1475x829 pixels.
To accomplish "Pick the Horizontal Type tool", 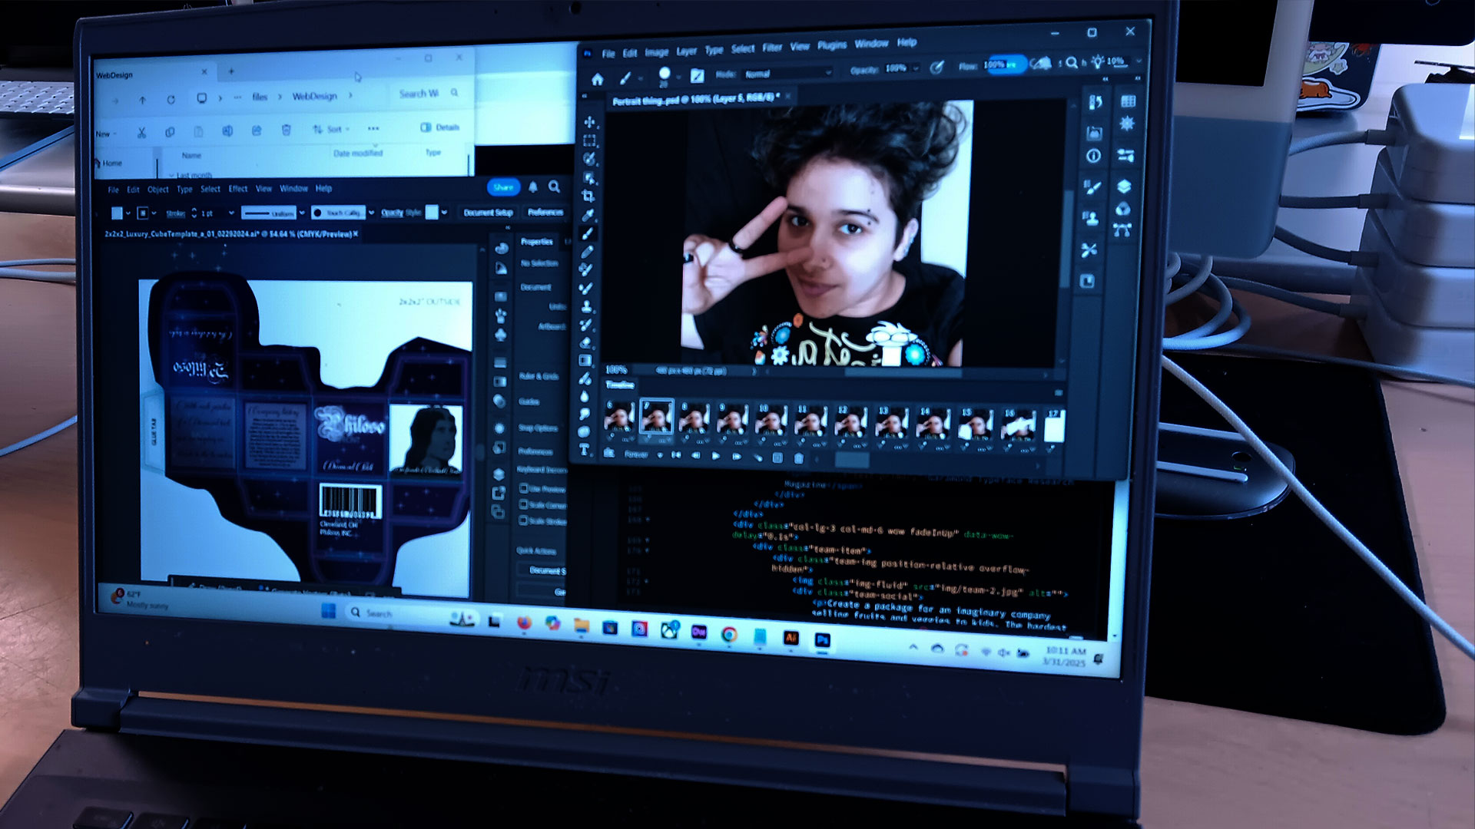I will (585, 450).
